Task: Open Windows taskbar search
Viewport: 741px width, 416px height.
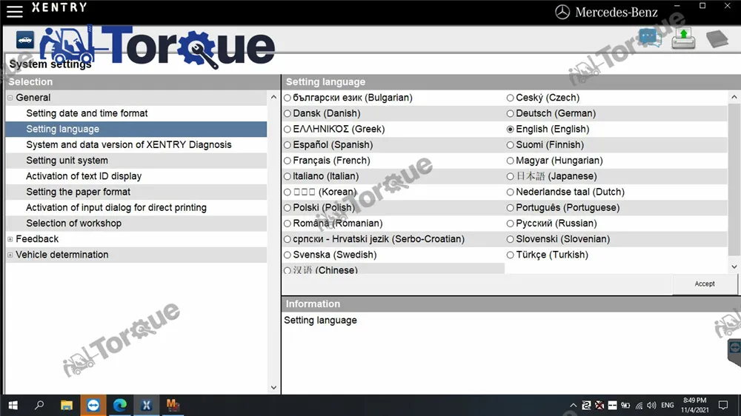Action: pyautogui.click(x=40, y=405)
